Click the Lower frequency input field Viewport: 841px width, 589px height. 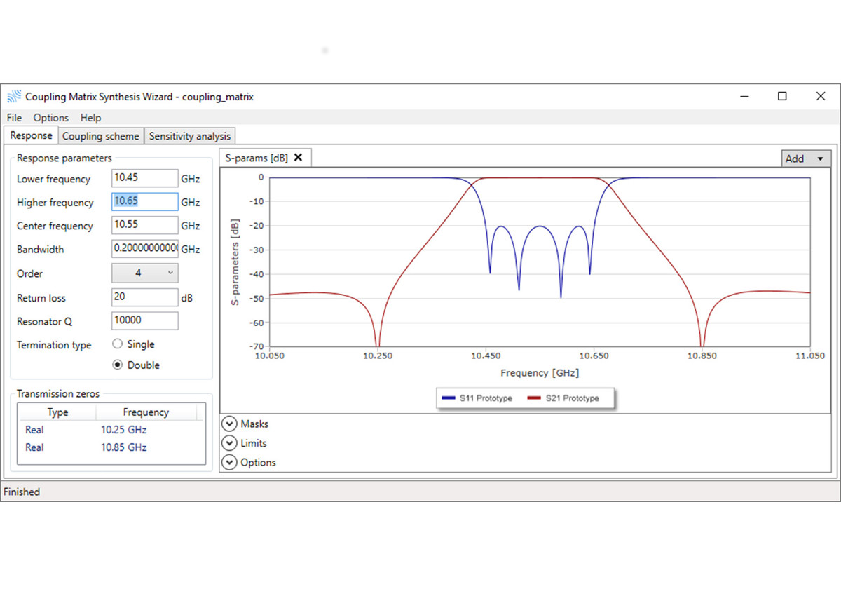point(144,179)
